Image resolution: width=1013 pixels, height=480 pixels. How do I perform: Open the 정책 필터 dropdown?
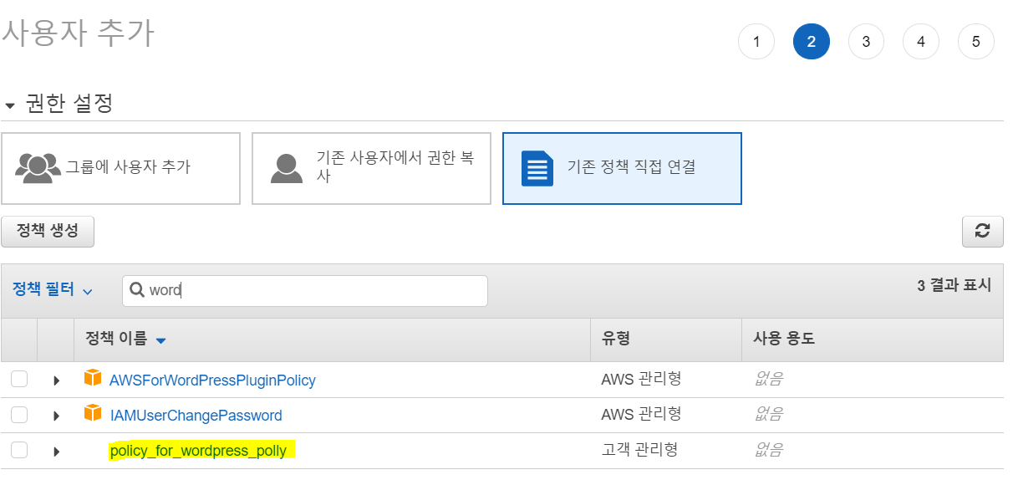tap(52, 290)
